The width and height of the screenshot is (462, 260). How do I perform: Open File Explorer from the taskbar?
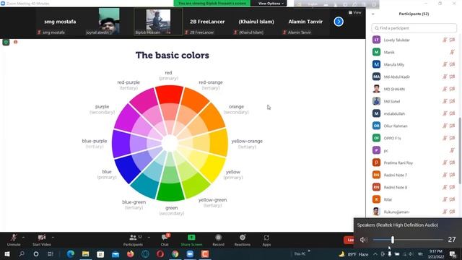pos(85,253)
